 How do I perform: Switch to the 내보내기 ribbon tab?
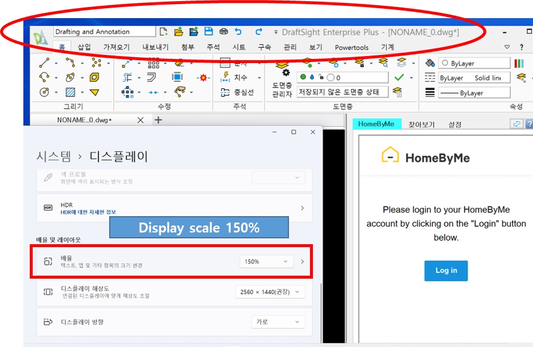155,47
